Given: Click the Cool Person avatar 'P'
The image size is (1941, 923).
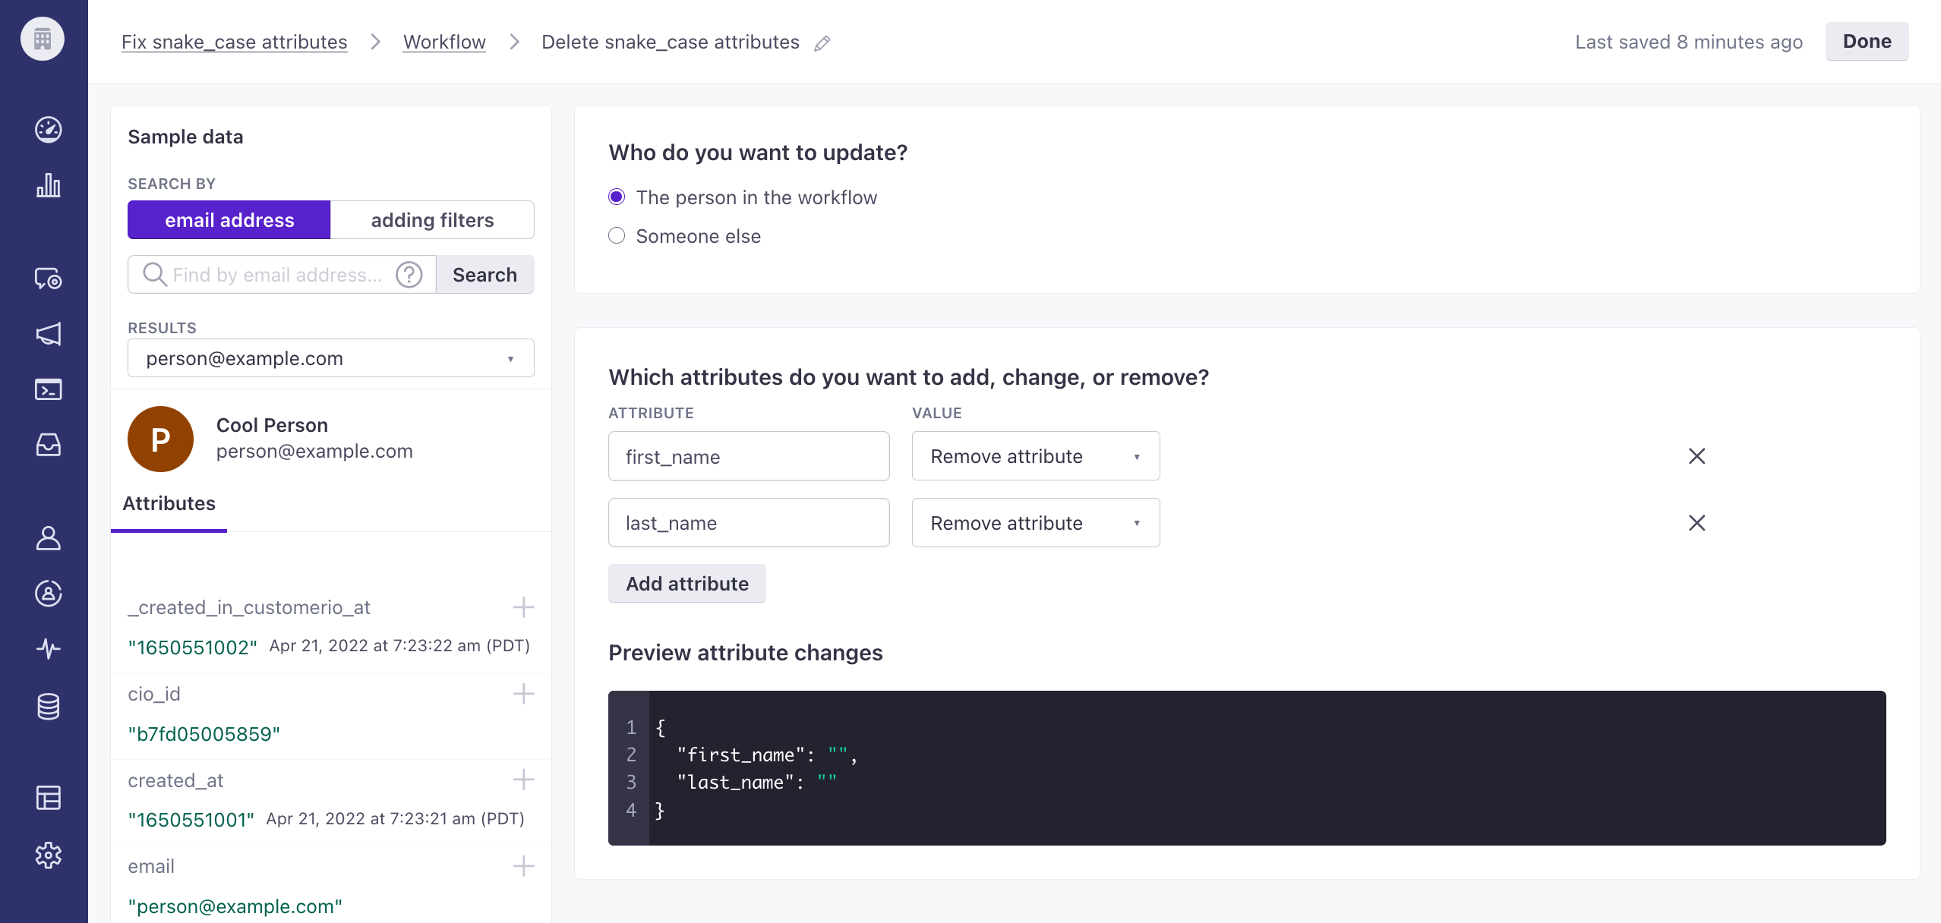Looking at the screenshot, I should 160,439.
